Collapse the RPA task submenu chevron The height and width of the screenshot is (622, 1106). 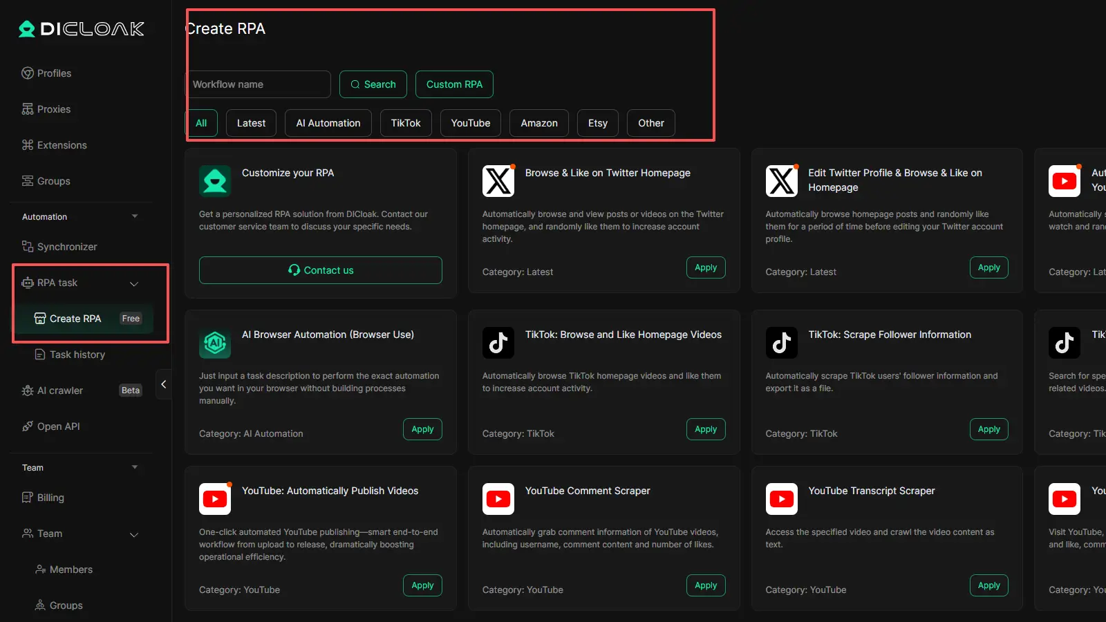[134, 283]
